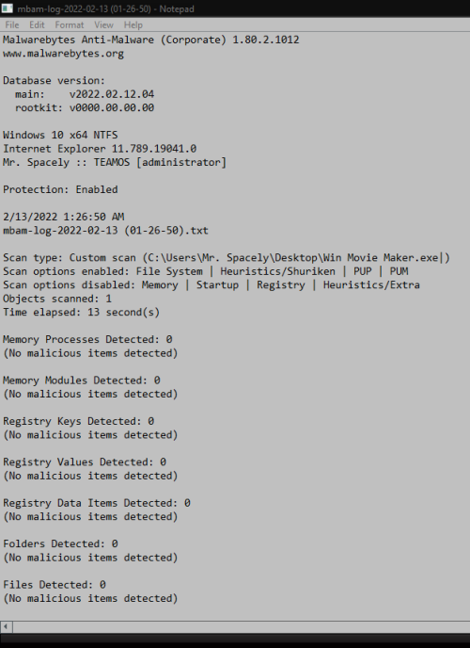Open the View menu
The width and height of the screenshot is (470, 648).
coord(103,24)
